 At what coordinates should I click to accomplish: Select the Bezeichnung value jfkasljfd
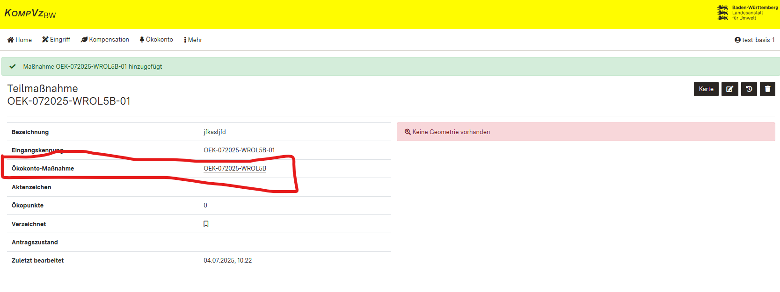point(215,132)
